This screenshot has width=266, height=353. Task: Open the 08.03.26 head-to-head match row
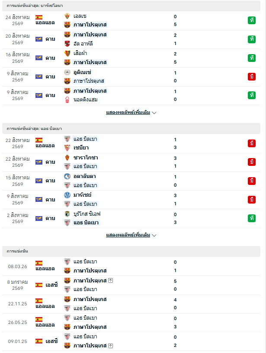131,266
